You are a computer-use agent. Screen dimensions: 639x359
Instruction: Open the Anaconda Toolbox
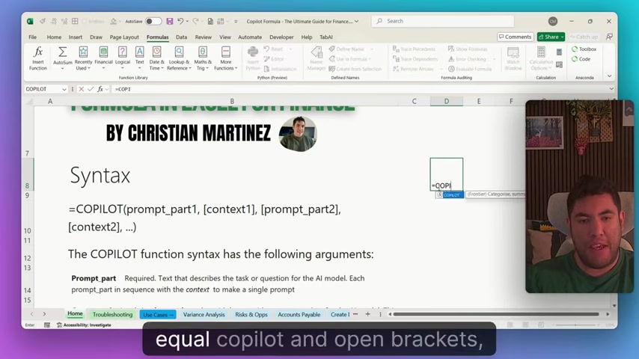[584, 49]
